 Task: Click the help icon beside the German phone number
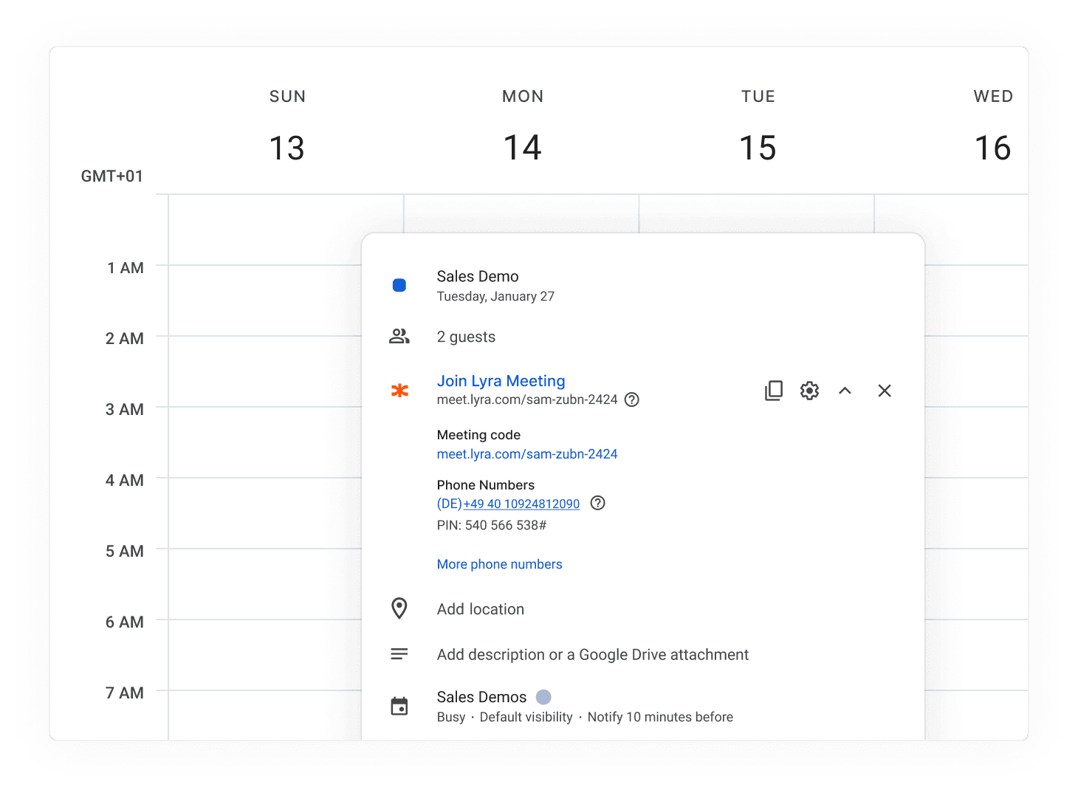(x=598, y=503)
